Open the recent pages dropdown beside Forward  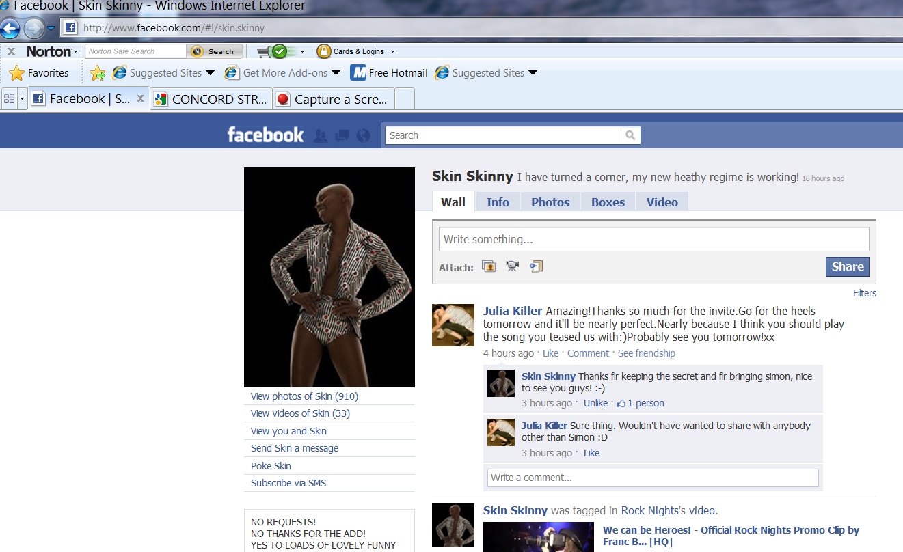tap(51, 29)
